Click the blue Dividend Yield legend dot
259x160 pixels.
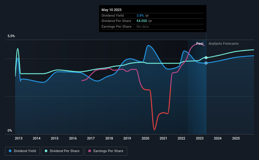(x=10, y=151)
